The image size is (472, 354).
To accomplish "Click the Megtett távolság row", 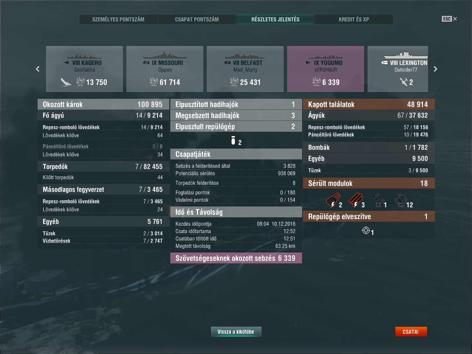I will coord(235,246).
